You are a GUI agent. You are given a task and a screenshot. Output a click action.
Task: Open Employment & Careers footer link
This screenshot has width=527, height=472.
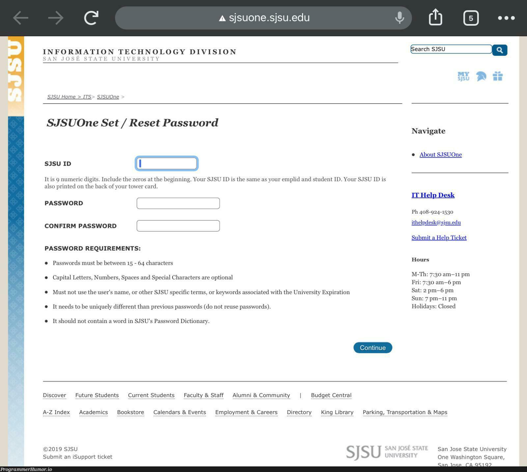coord(246,412)
